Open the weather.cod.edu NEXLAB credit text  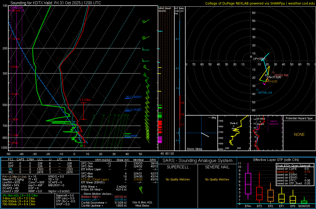(260, 3)
